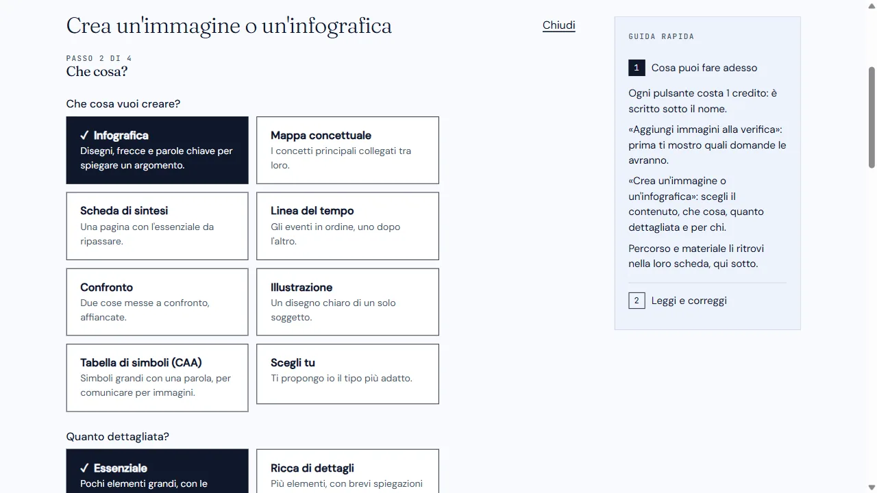Click the page vertical scrollbar
Screen dimensions: 877x493
872,116
